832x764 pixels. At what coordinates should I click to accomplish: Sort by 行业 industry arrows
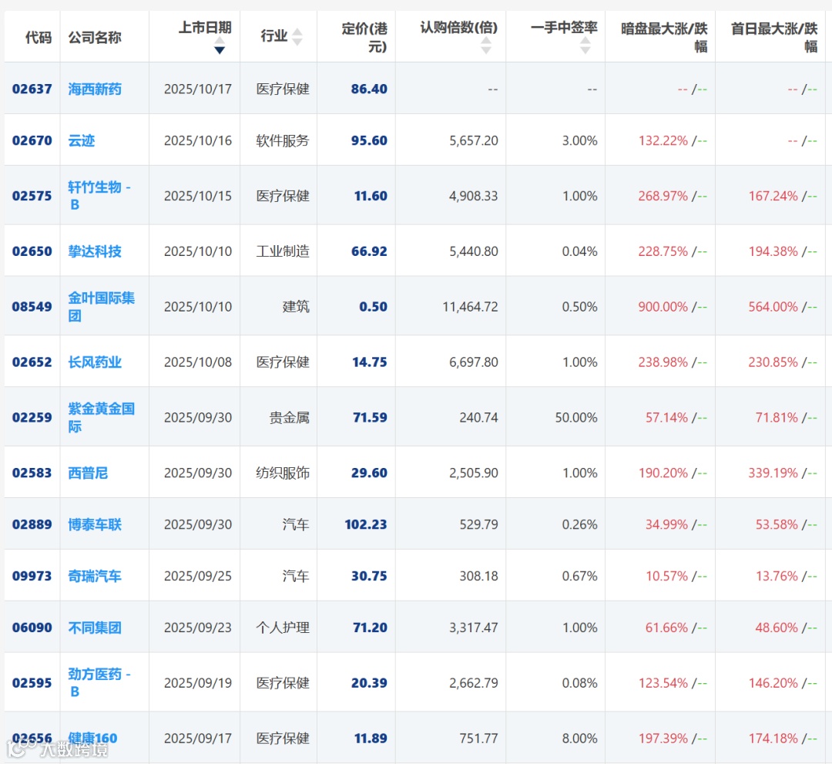tap(297, 37)
